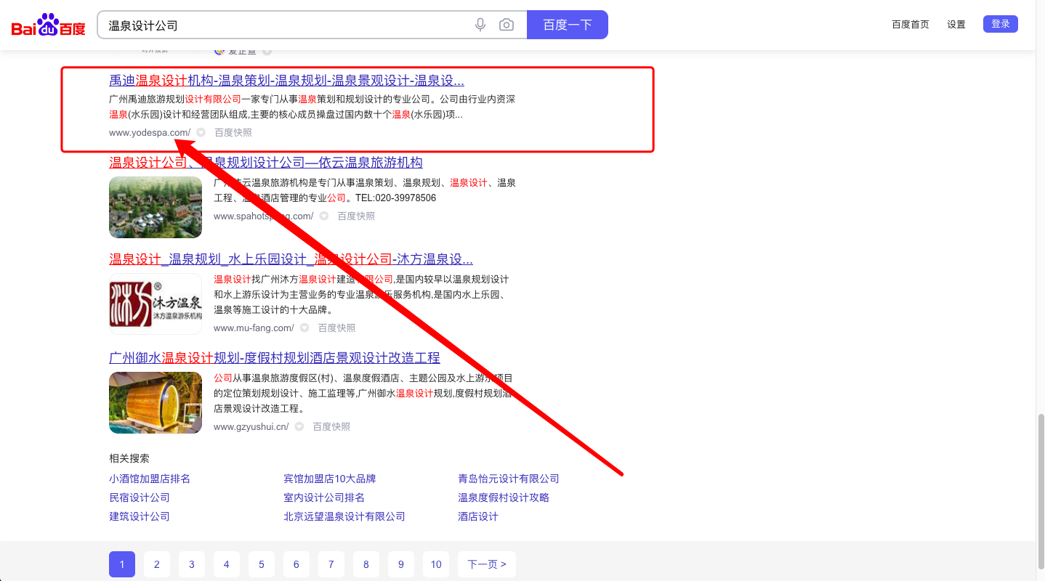The width and height of the screenshot is (1045, 581).
Task: View 百度快照 for mu-fang.com result
Action: pyautogui.click(x=336, y=328)
